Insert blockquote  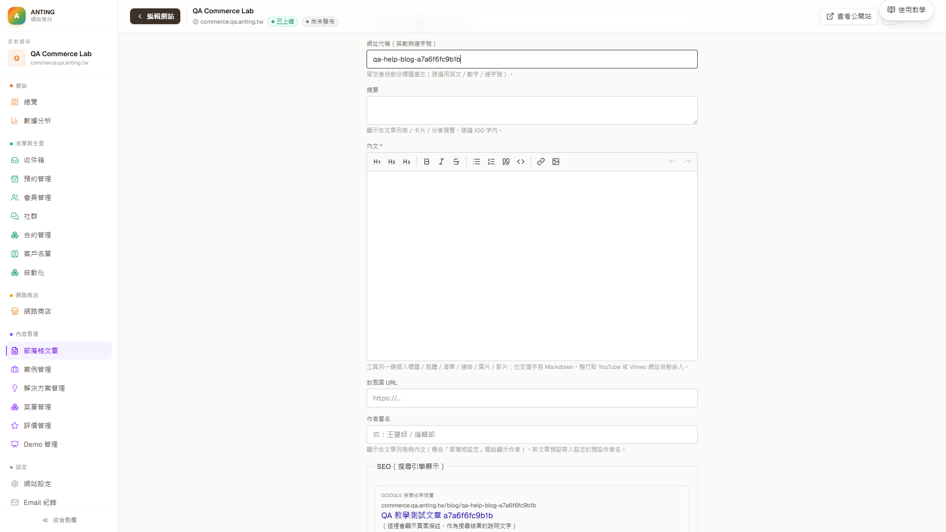(x=506, y=162)
